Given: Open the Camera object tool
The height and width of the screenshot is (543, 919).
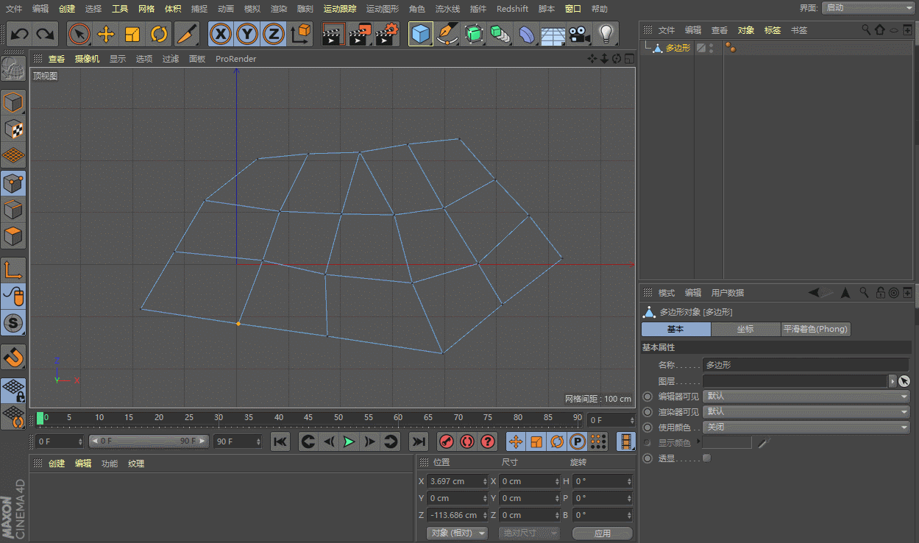Looking at the screenshot, I should click(x=579, y=35).
